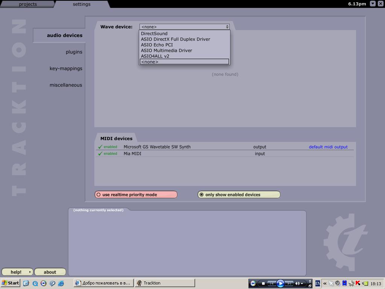Image resolution: width=385 pixels, height=289 pixels.
Task: Toggle enabled check for Microsoft GS Wavetable SW Synth
Action: pyautogui.click(x=108, y=147)
